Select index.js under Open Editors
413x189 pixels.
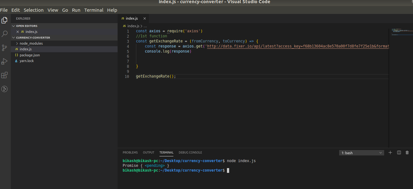pyautogui.click(x=64, y=32)
